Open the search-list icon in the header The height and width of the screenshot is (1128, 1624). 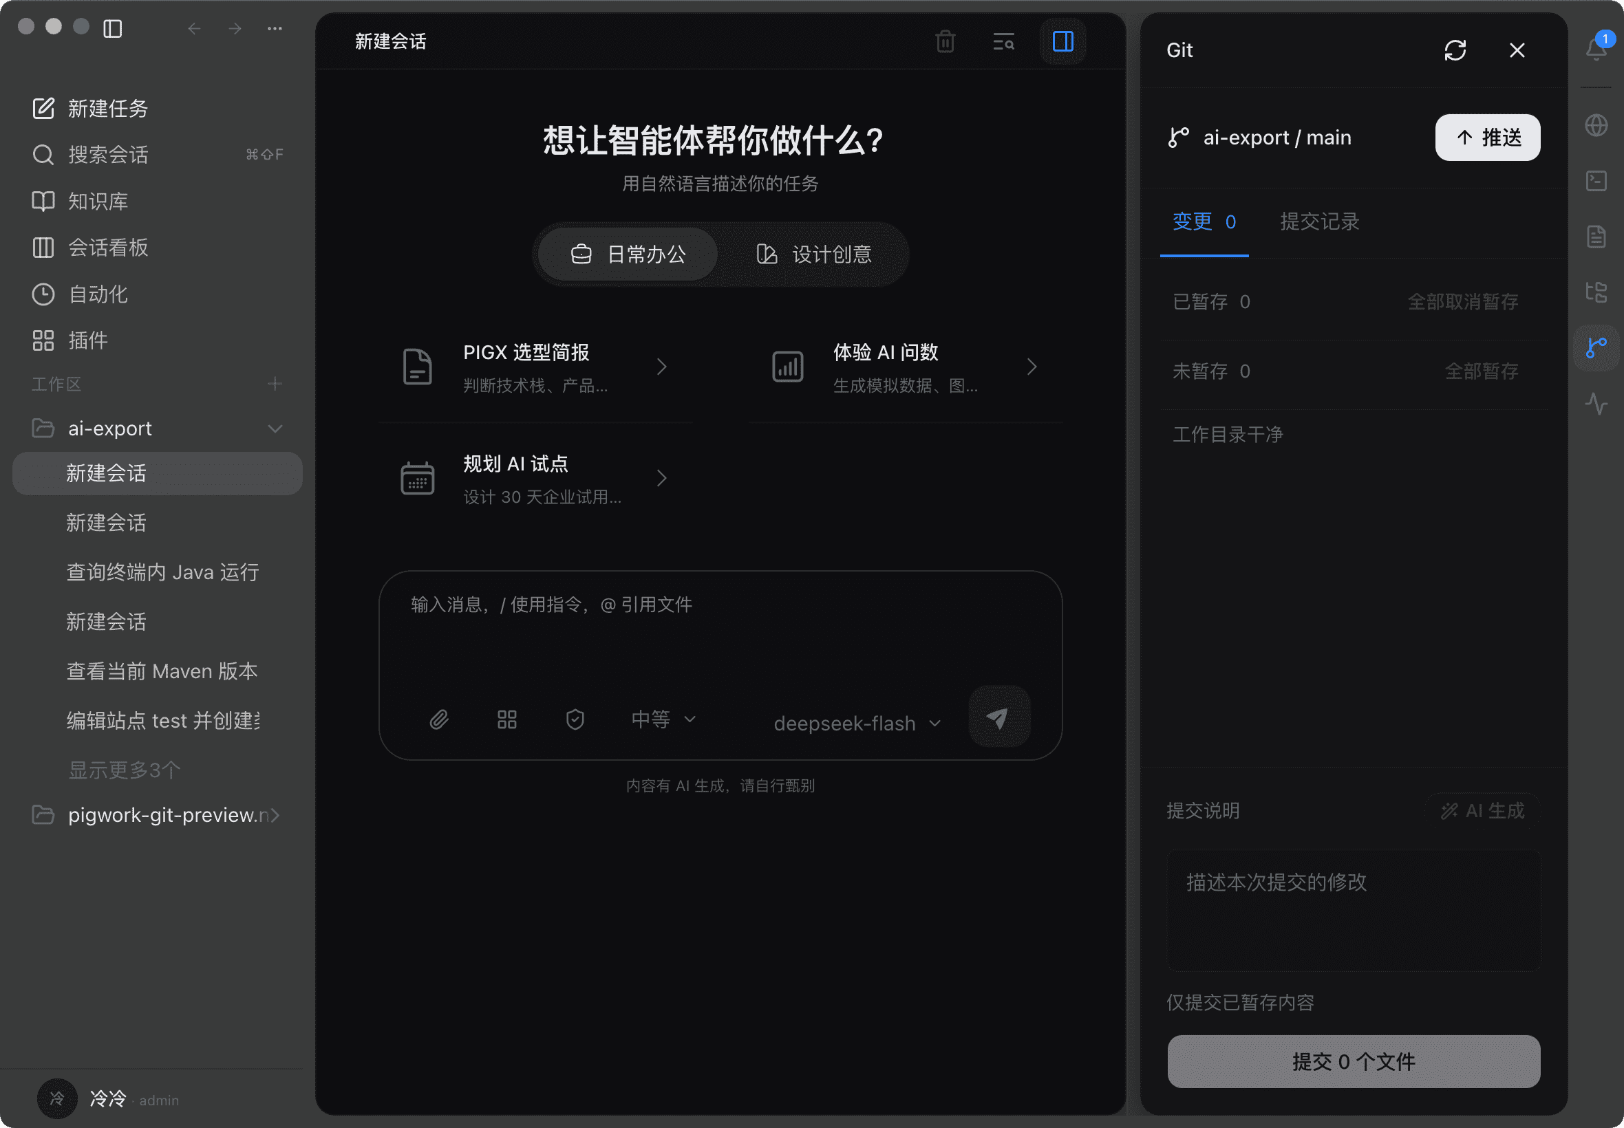pyautogui.click(x=1003, y=42)
